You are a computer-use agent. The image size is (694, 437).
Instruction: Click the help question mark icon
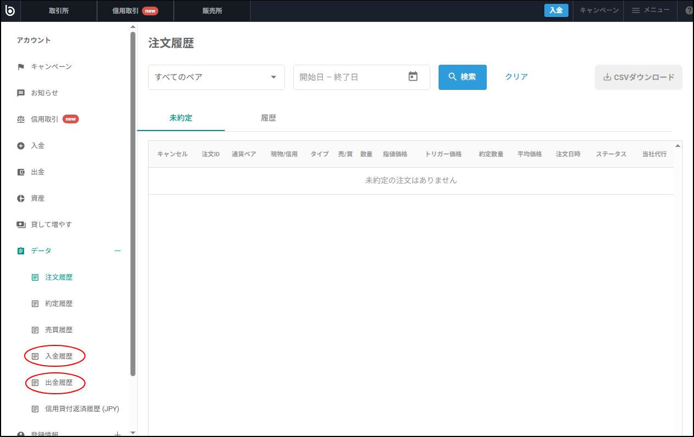[689, 10]
